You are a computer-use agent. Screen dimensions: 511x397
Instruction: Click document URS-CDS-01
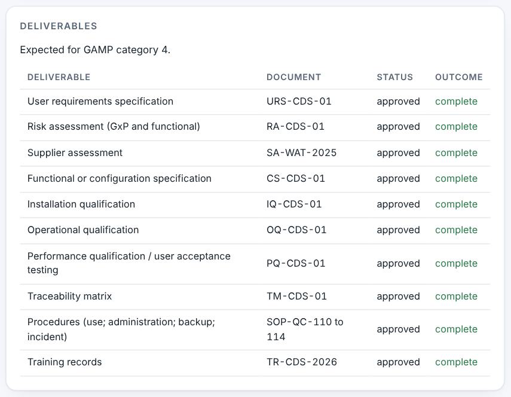pos(299,102)
